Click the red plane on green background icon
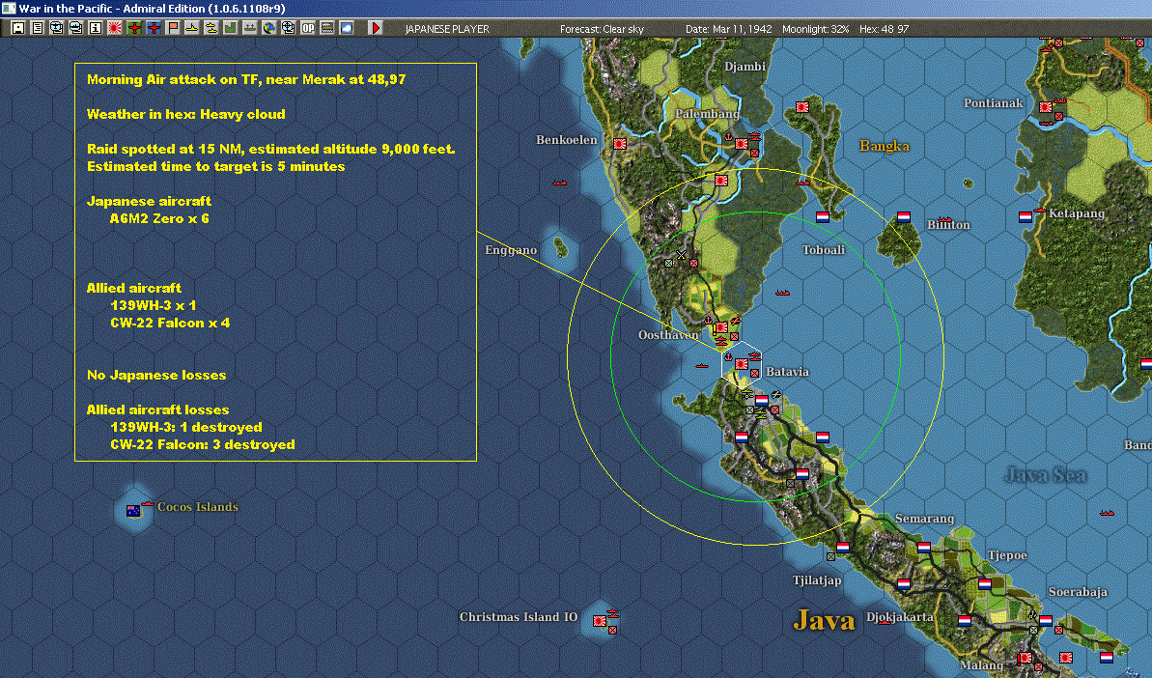The image size is (1152, 678). [x=133, y=28]
